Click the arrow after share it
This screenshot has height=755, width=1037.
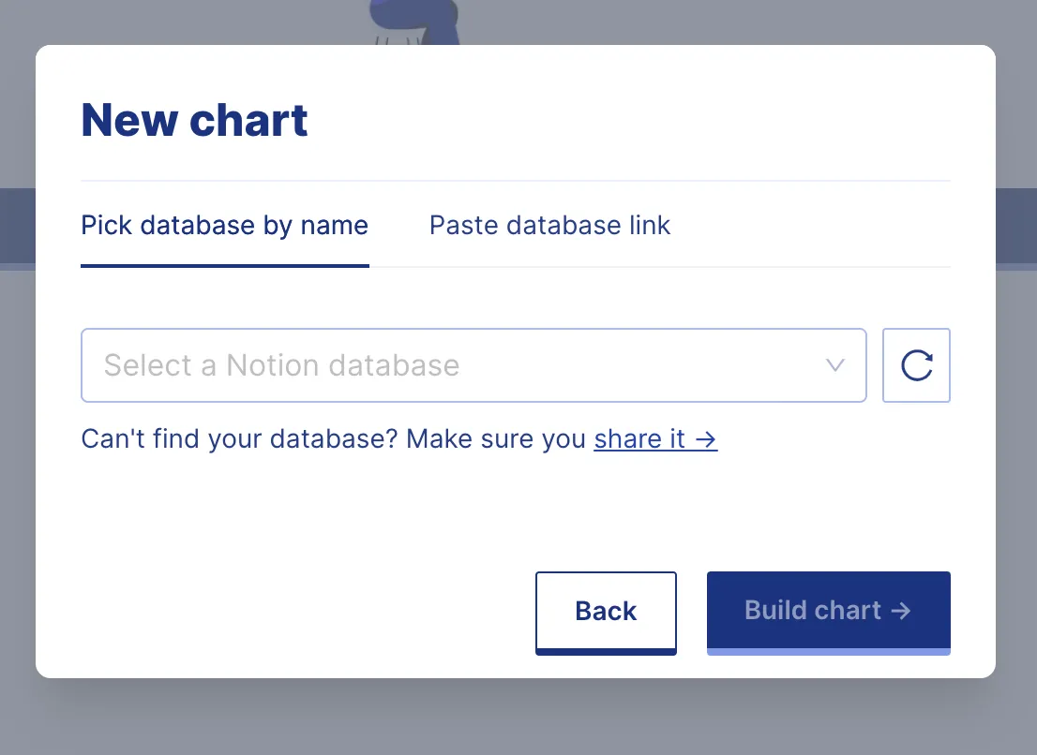tap(707, 439)
